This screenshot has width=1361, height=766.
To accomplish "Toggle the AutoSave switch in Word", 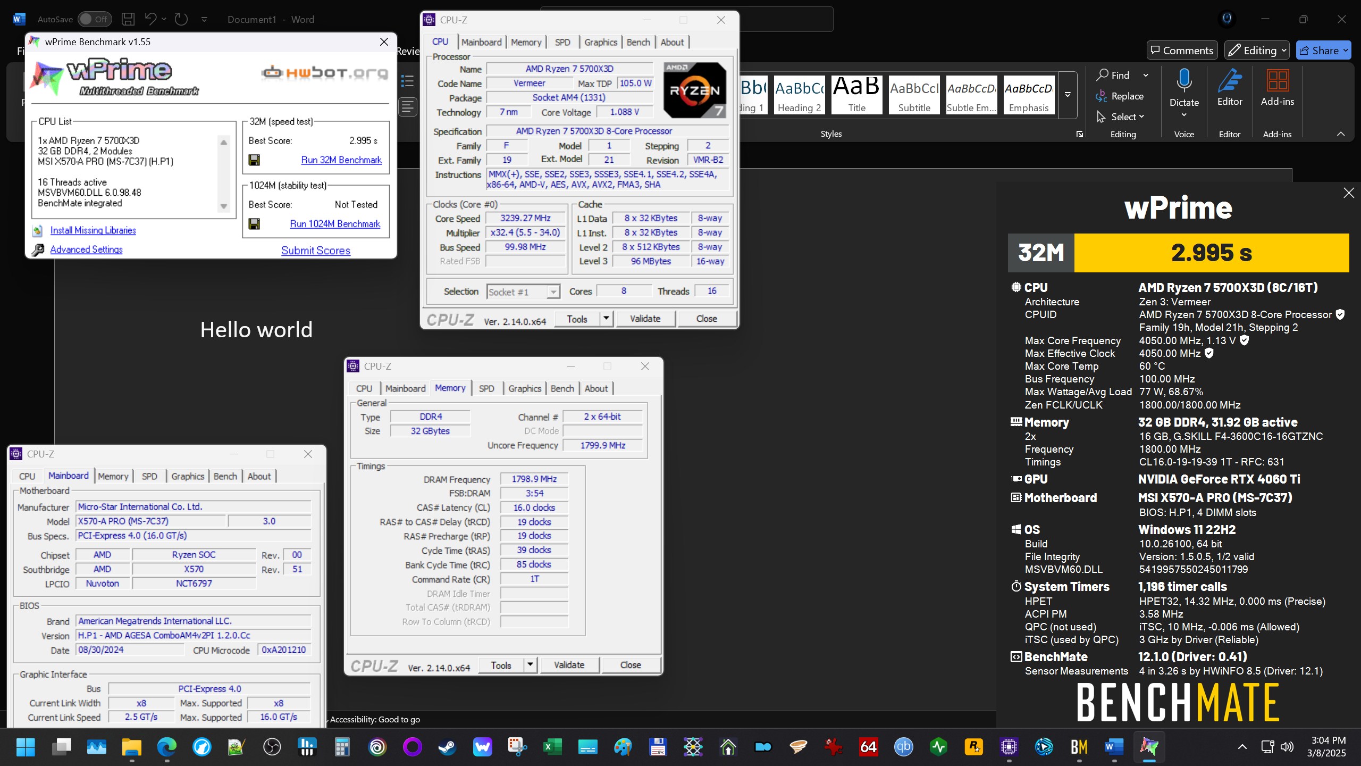I will (x=95, y=19).
